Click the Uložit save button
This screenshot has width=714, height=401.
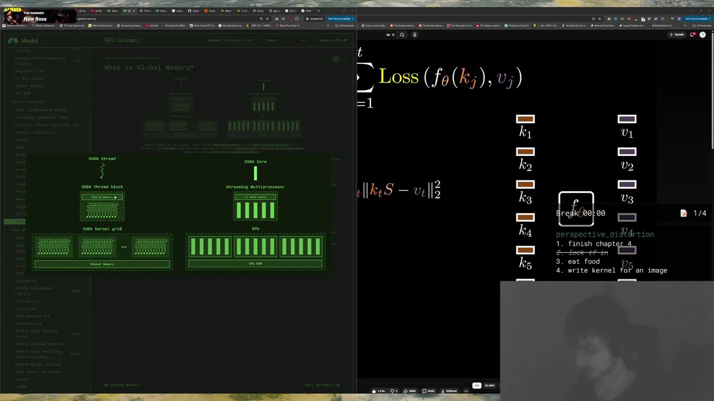coord(429,391)
